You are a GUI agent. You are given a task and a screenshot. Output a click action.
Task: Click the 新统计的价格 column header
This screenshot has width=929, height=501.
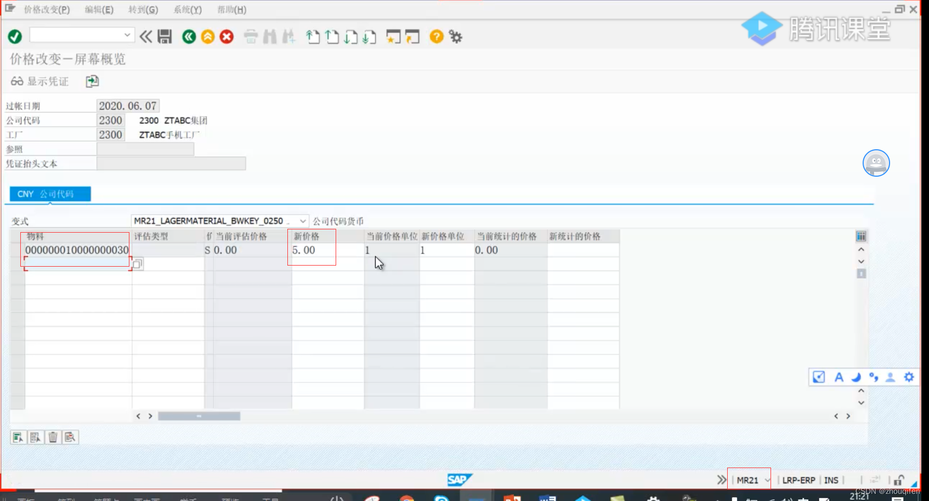click(x=583, y=237)
